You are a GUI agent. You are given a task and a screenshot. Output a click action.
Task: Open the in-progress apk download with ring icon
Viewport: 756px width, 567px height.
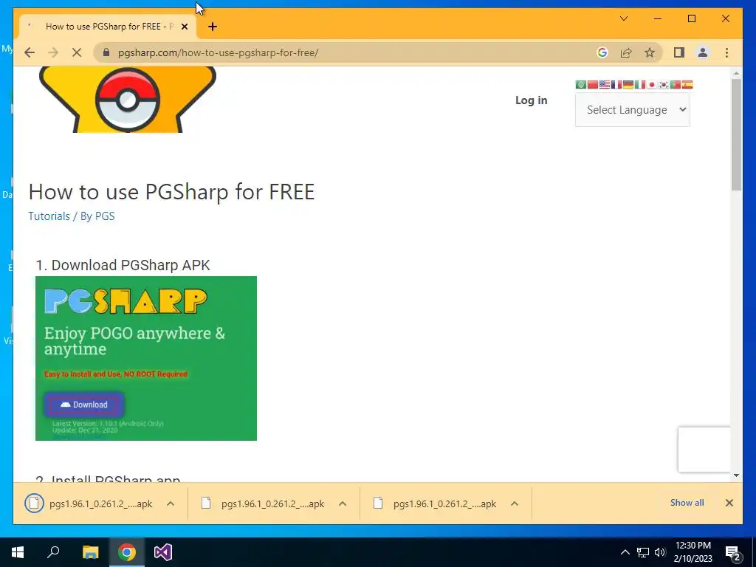click(x=89, y=504)
